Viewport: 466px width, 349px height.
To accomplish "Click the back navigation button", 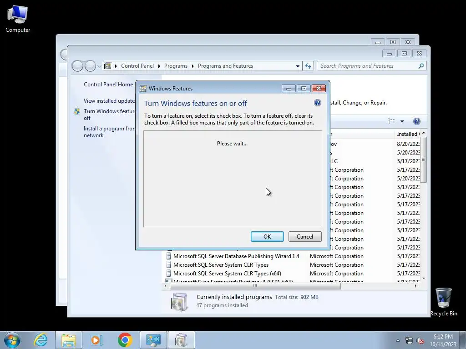I will (x=77, y=66).
